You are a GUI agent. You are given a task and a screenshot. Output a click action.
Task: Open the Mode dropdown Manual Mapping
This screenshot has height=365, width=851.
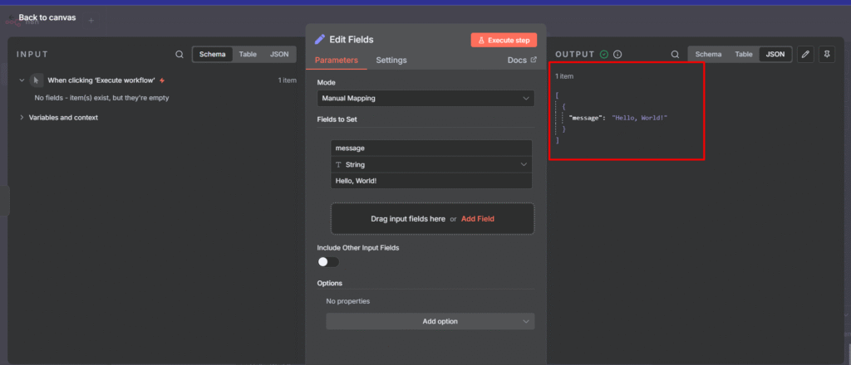pyautogui.click(x=425, y=99)
